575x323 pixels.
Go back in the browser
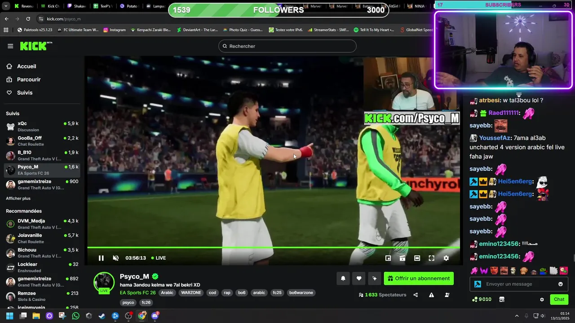point(6,19)
